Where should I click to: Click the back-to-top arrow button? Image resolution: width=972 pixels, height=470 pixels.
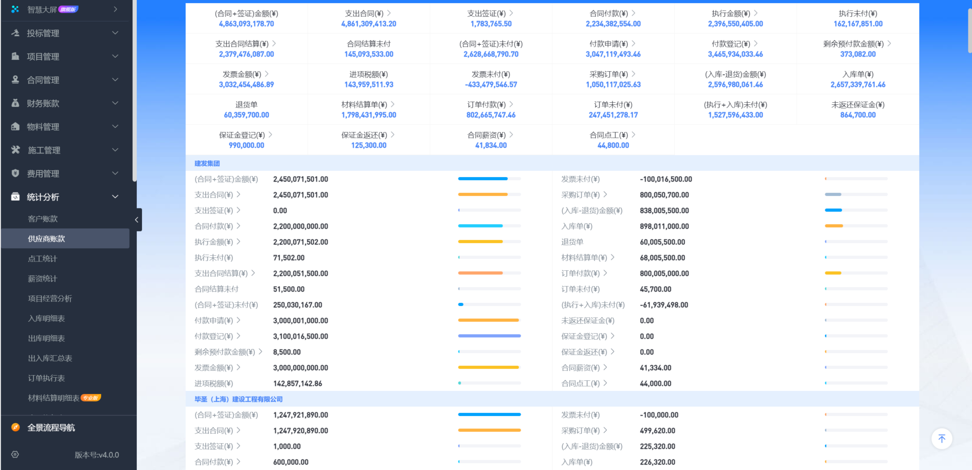pos(942,439)
